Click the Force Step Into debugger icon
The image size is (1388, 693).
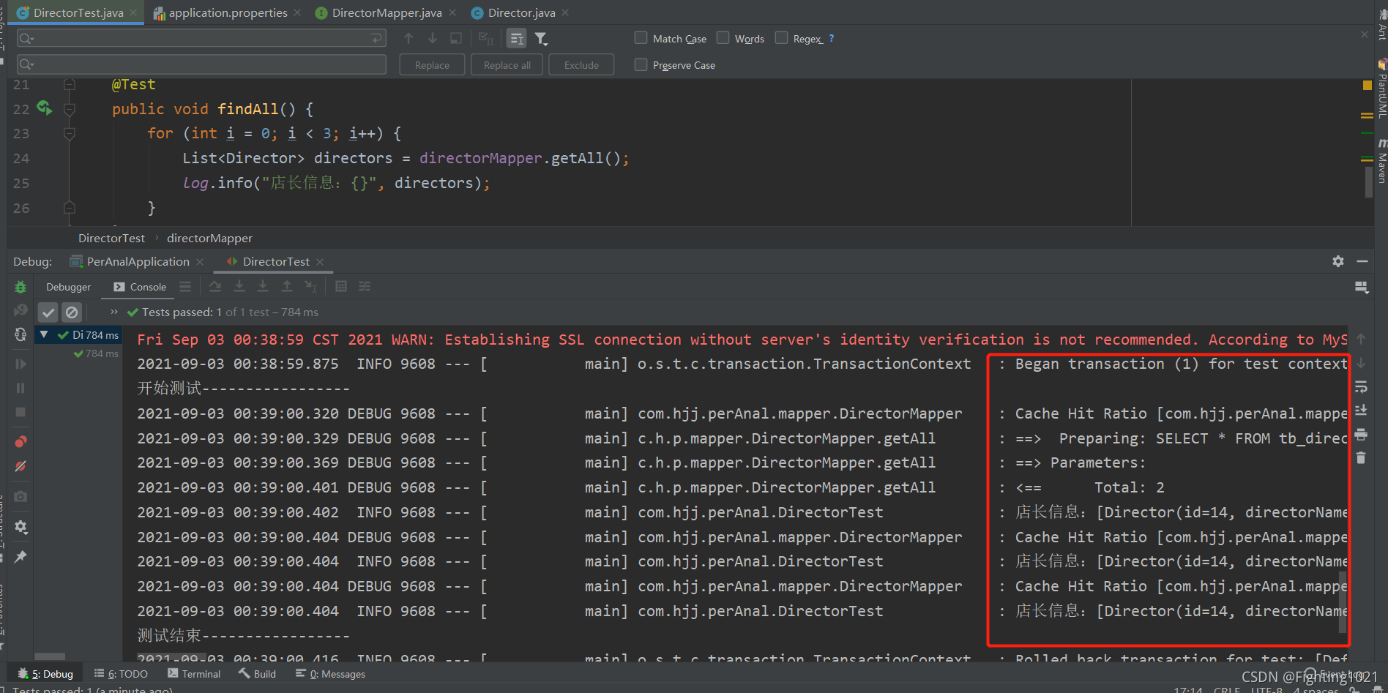[263, 286]
